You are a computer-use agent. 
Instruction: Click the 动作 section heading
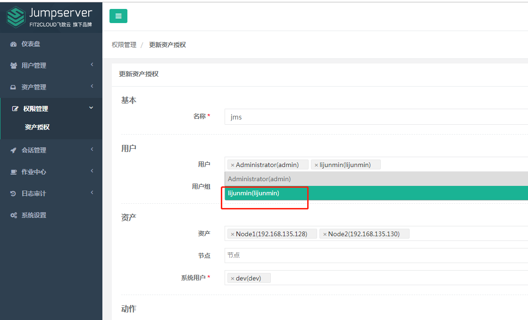point(129,309)
